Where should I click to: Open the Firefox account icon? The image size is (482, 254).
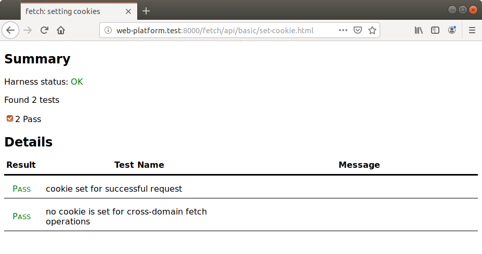click(452, 30)
